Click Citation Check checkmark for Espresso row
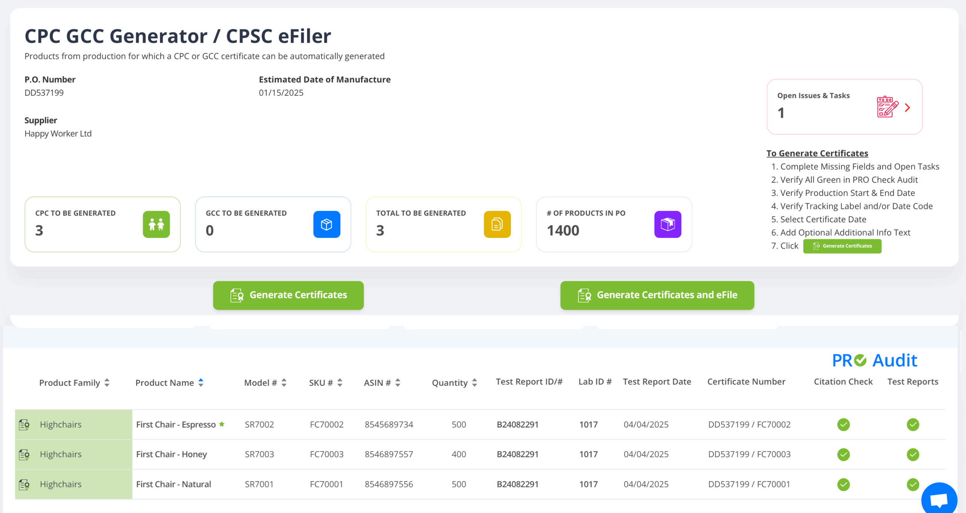 point(843,425)
